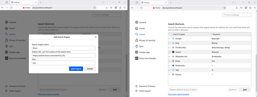Image resolution: width=257 pixels, height=97 pixels.
Task: Open extensions puzzle icon in right window
Action: 250,8
